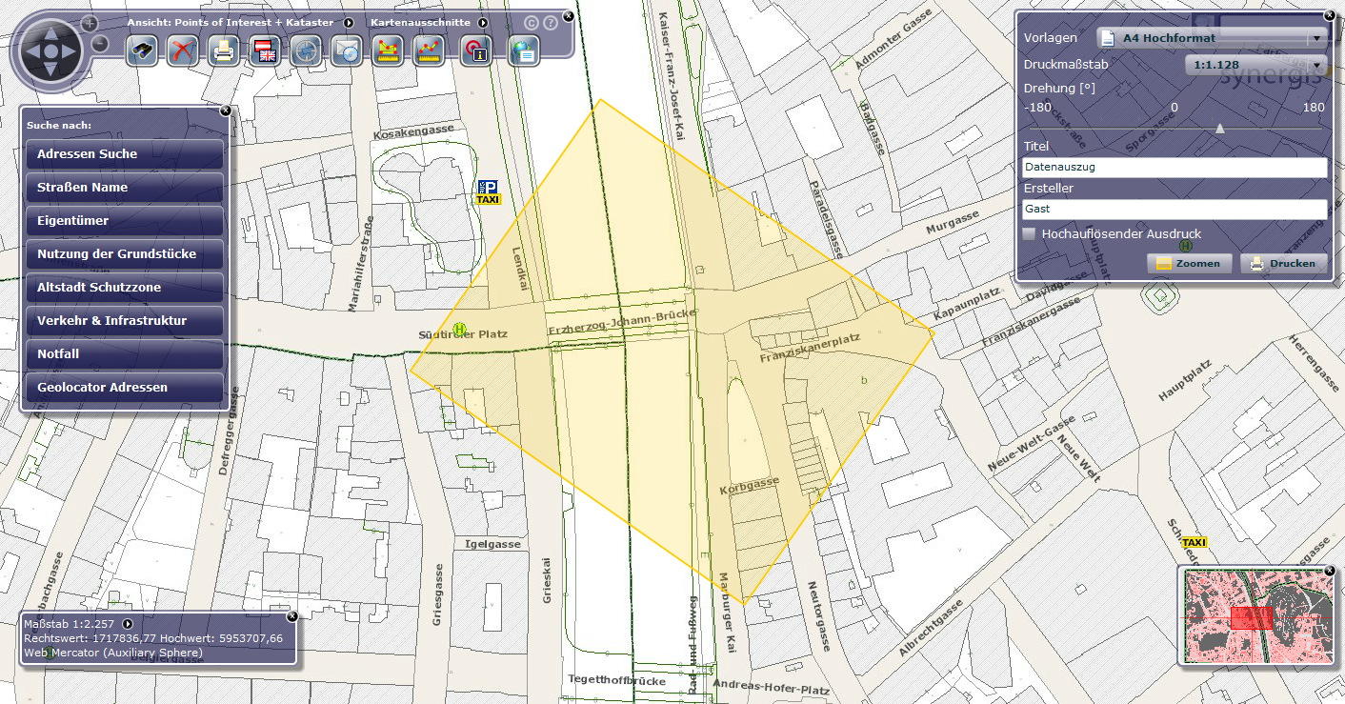This screenshot has width=1345, height=704.
Task: Select the line measurement ruler icon
Action: [429, 50]
